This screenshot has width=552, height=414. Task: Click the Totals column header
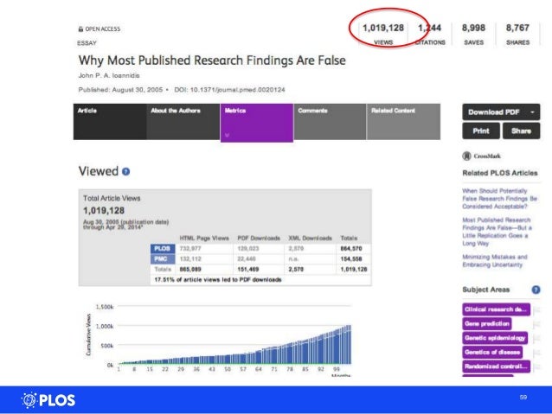[x=349, y=239]
